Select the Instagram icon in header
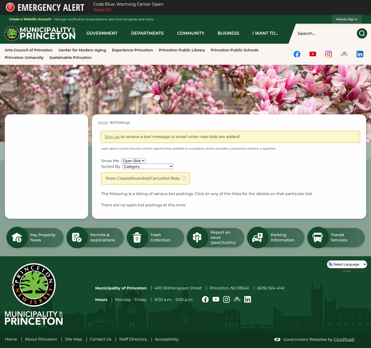This screenshot has height=348, width=371. (x=328, y=54)
